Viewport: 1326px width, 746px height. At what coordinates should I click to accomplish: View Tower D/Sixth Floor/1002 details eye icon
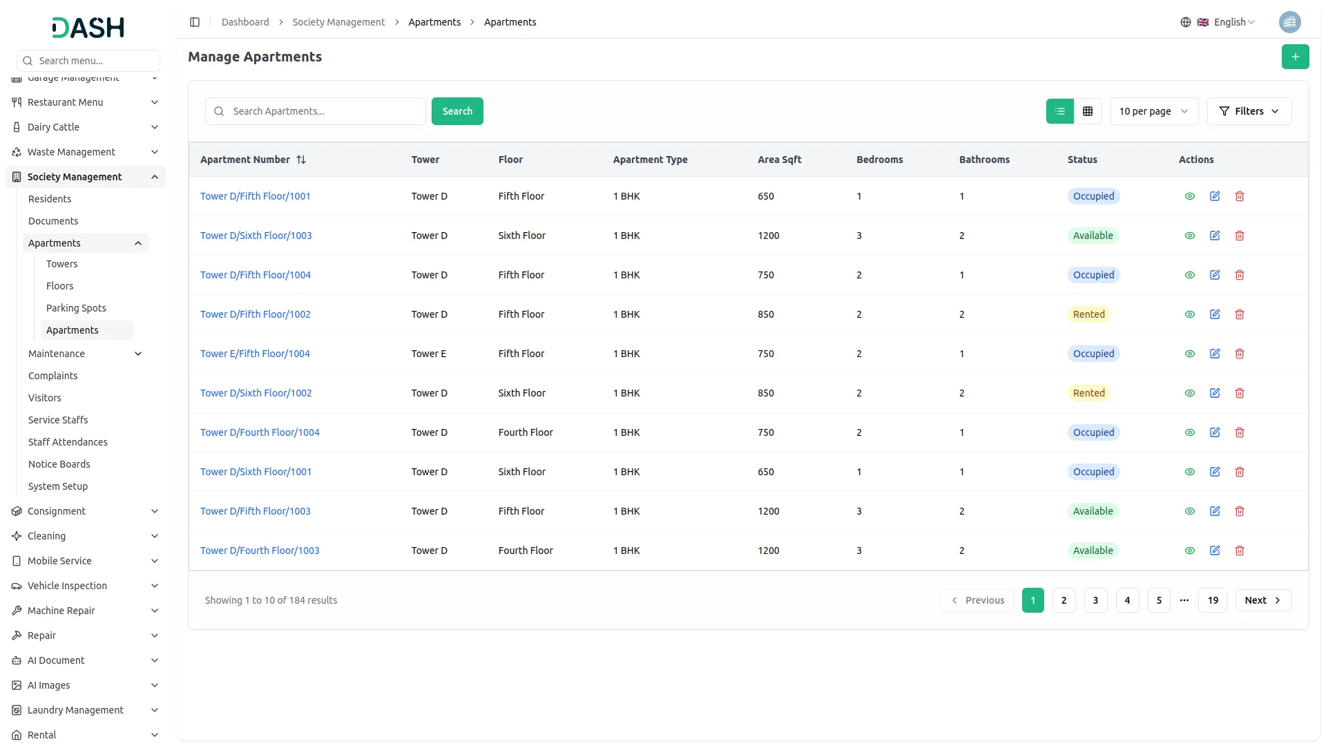[1189, 393]
